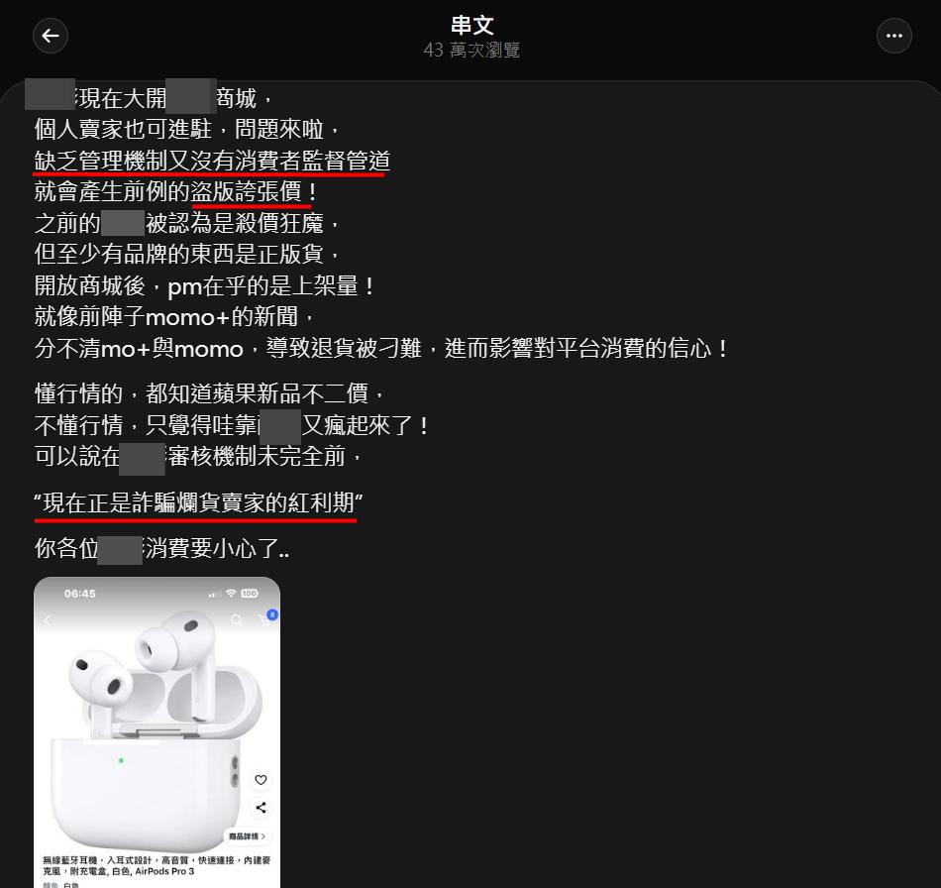The width and height of the screenshot is (941, 888).
Task: Click the line mentioning momo+的新聞
Action: pyautogui.click(x=174, y=316)
